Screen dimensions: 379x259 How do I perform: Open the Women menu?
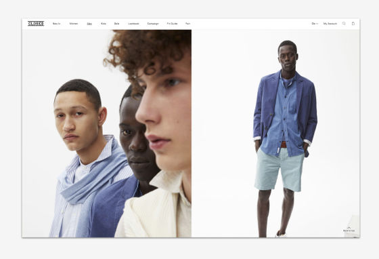(x=74, y=24)
